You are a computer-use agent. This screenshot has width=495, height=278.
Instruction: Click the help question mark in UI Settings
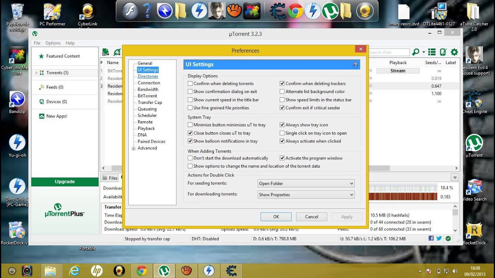tap(355, 65)
